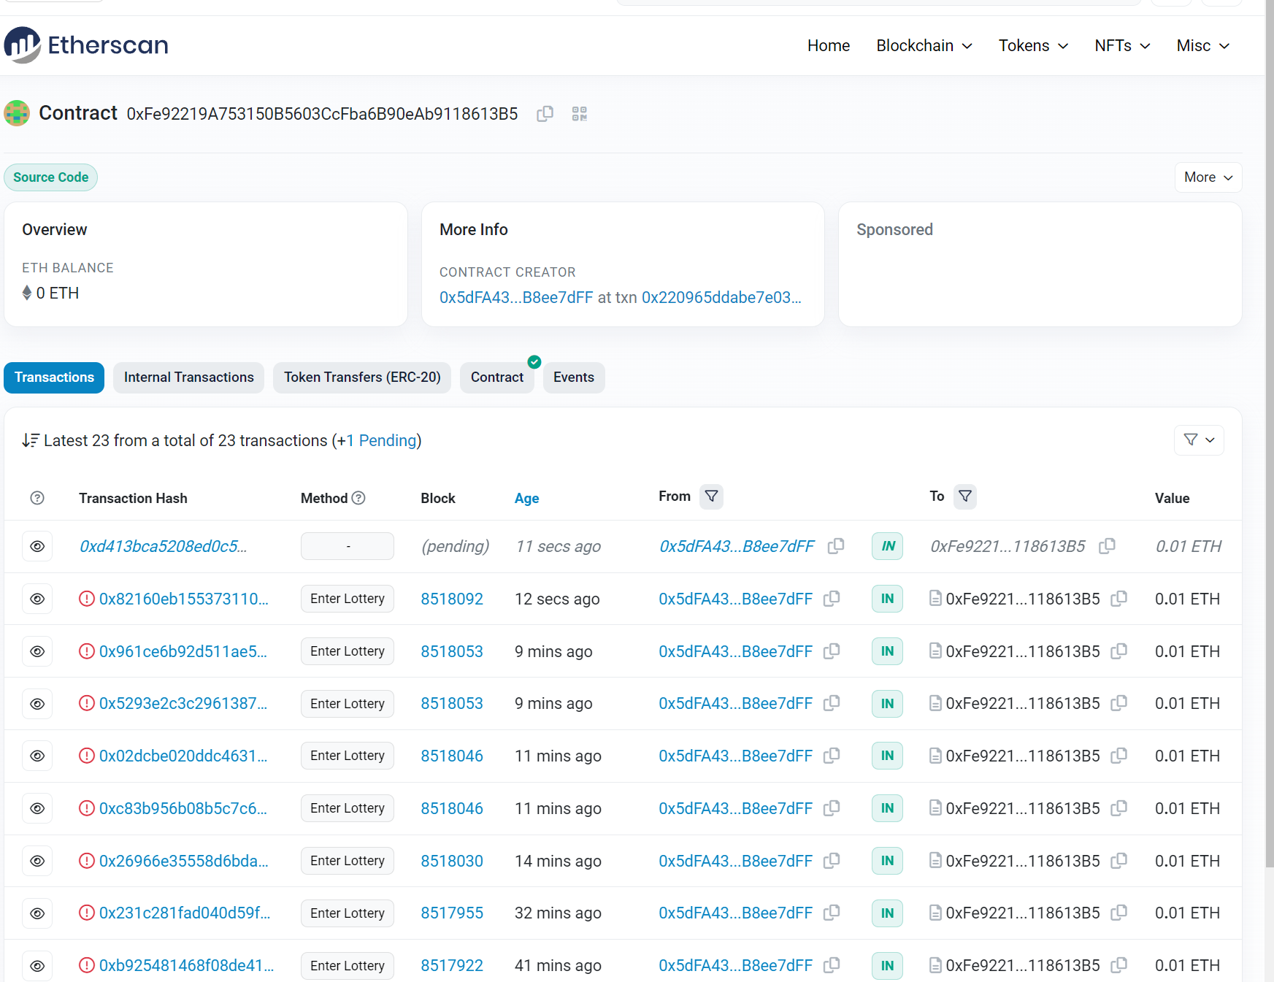Viewport: 1274px width, 982px height.
Task: Click the contract identicon avatar
Action: pos(17,113)
